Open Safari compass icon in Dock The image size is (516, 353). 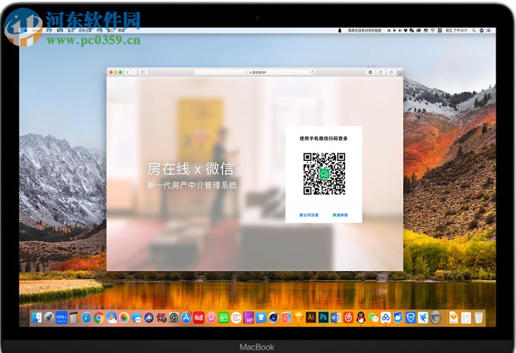click(86, 318)
